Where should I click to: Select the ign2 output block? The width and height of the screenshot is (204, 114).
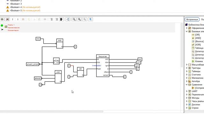(x=137, y=66)
